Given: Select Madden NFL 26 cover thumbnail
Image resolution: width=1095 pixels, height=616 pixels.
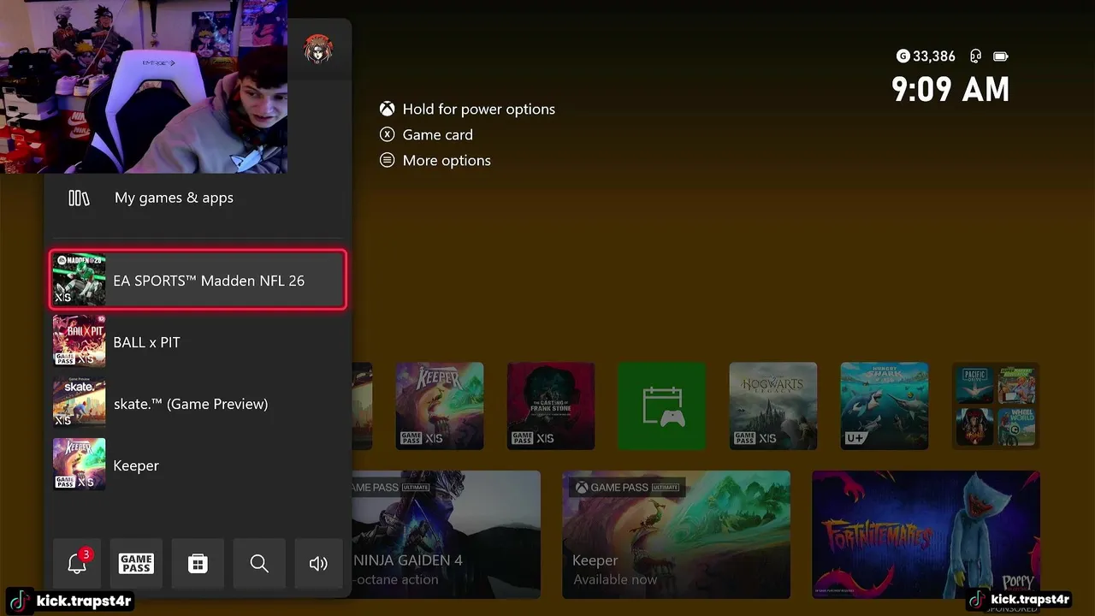Looking at the screenshot, I should click(x=80, y=281).
